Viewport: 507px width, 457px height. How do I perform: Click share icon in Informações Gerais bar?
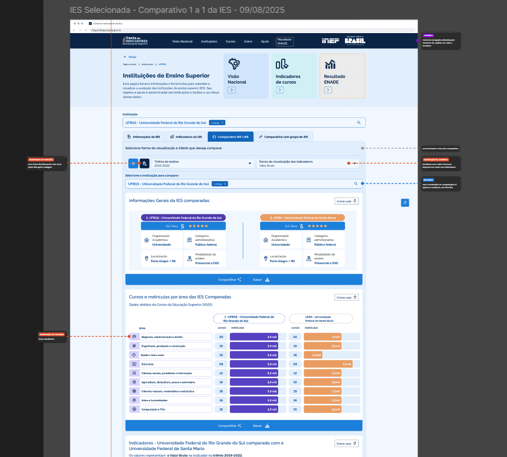point(239,279)
